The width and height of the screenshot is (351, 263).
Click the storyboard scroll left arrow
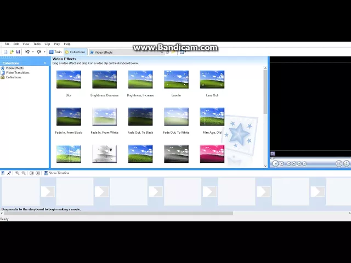click(2, 213)
